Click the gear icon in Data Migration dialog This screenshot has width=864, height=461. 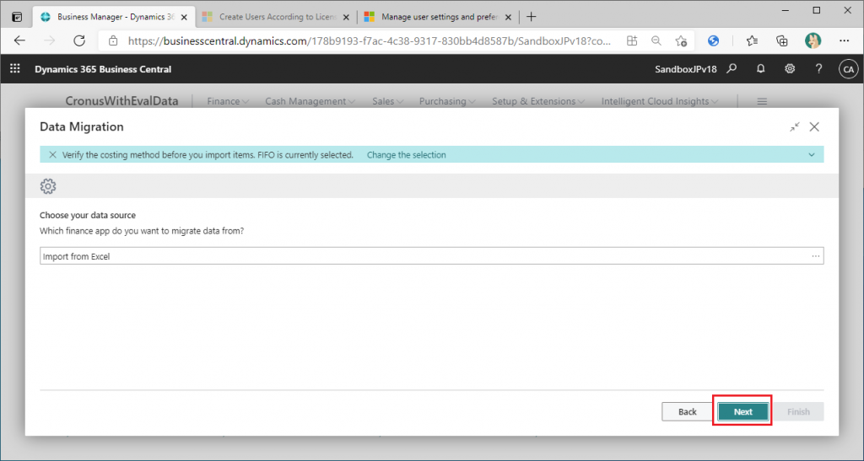tap(48, 186)
